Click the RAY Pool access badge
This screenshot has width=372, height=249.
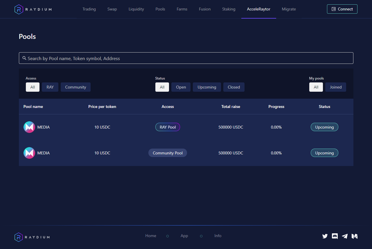click(168, 127)
